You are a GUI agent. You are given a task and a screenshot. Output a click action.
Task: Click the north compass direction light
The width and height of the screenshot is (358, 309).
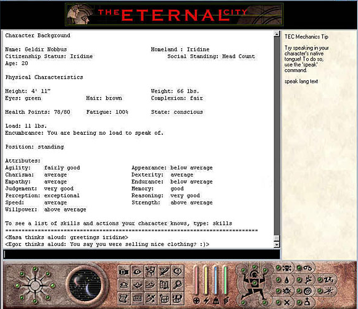(x=35, y=269)
